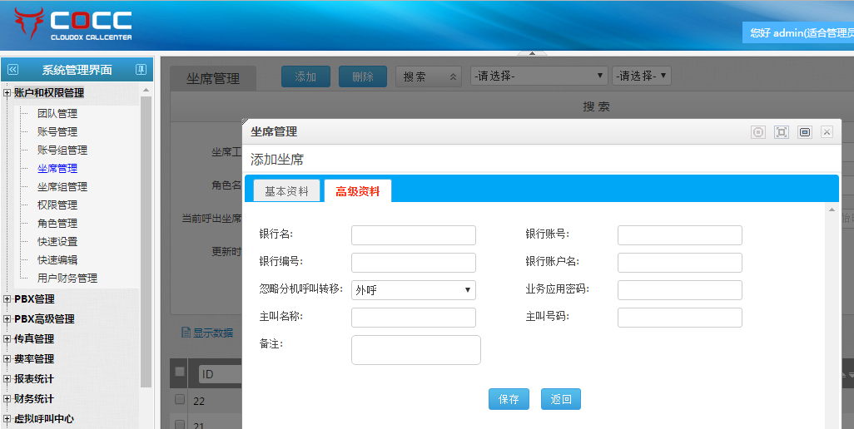This screenshot has height=429, width=854.
Task: Close the 坐席管理 dialog with X icon
Action: 827,132
